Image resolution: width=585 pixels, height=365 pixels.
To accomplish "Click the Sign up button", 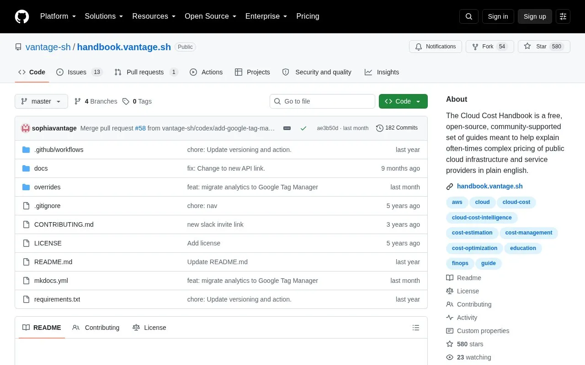I will pyautogui.click(x=535, y=16).
